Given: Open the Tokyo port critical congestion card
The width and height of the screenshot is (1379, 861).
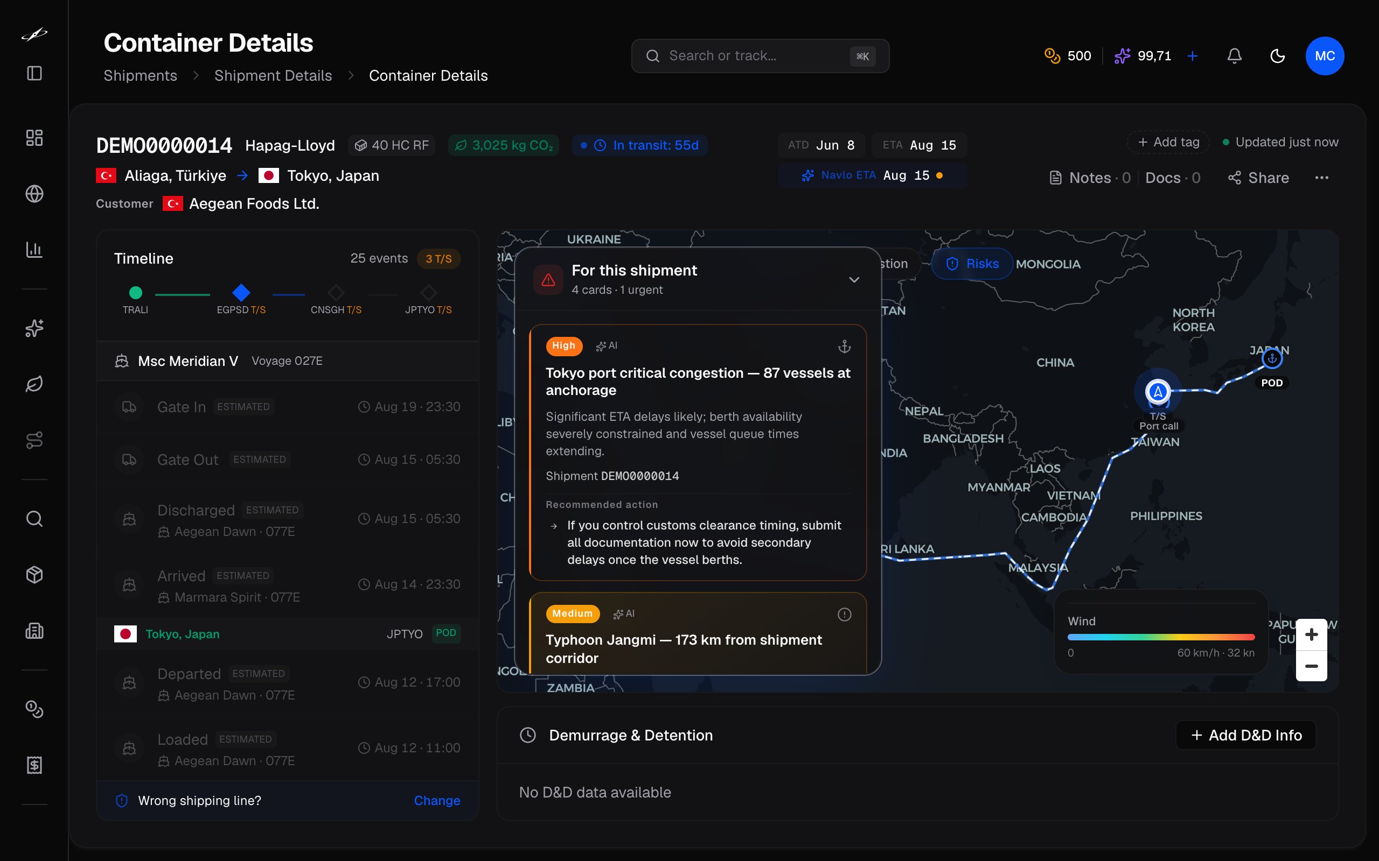Looking at the screenshot, I should [x=698, y=453].
